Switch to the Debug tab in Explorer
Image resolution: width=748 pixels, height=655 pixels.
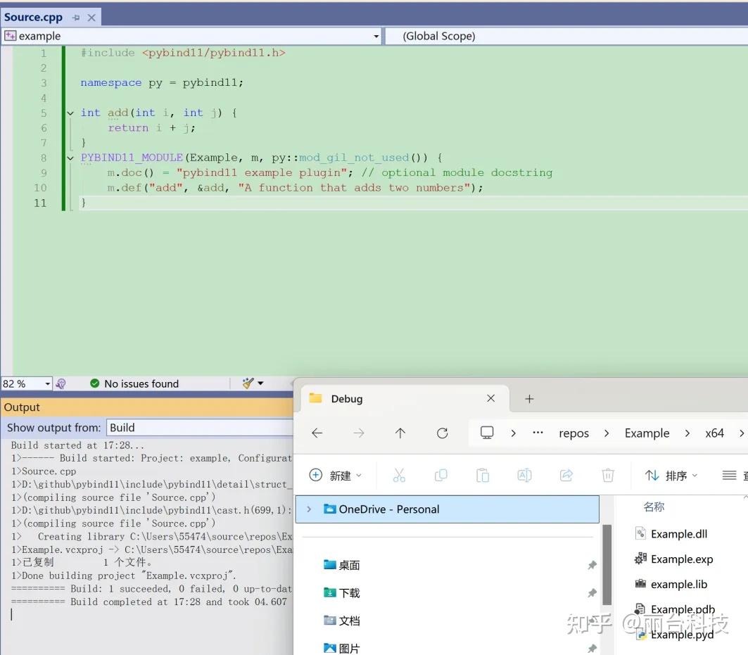pyautogui.click(x=345, y=398)
